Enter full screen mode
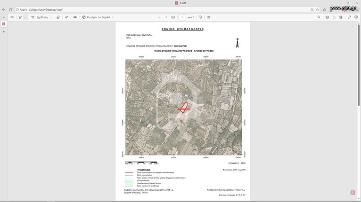The width and height of the screenshot is (361, 202). point(349,17)
